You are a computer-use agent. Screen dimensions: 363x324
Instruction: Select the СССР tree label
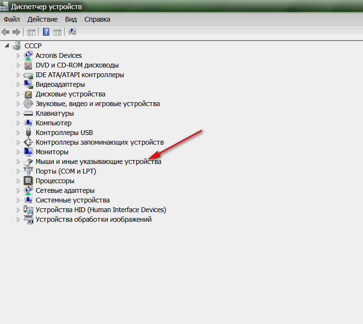coord(33,46)
